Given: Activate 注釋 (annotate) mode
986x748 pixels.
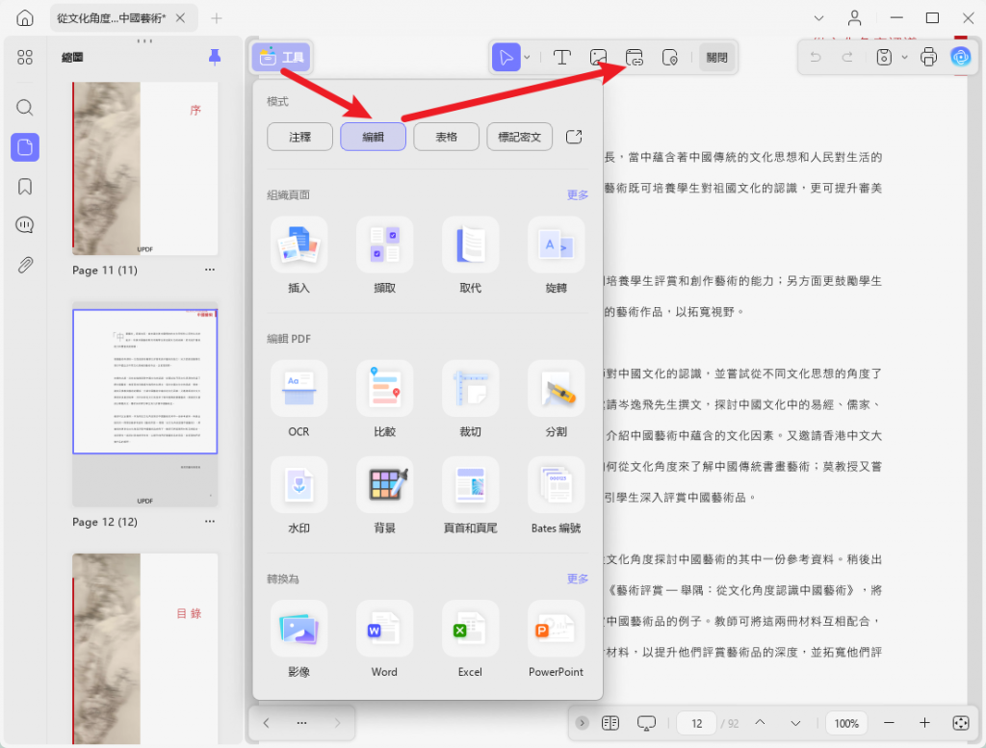Looking at the screenshot, I should [299, 136].
